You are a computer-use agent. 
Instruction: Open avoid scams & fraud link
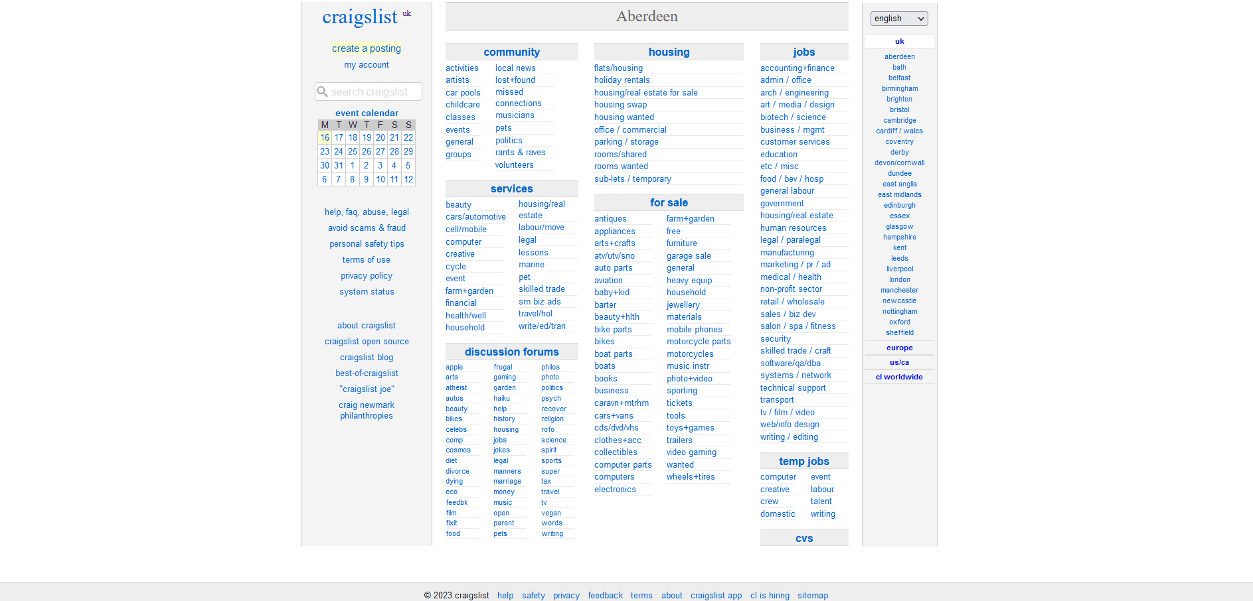[367, 228]
